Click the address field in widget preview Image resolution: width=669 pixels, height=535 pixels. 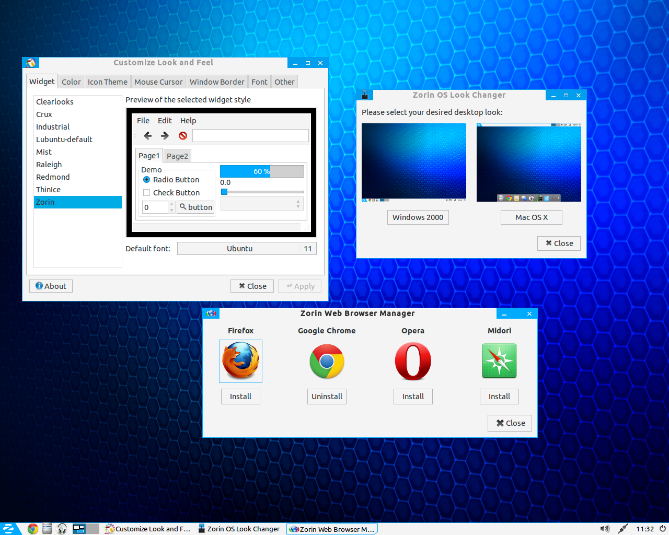point(250,136)
